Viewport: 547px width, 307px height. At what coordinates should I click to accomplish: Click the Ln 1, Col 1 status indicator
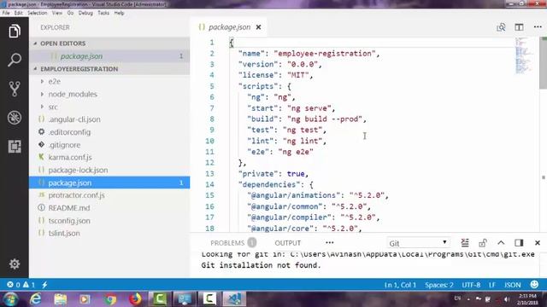400,285
